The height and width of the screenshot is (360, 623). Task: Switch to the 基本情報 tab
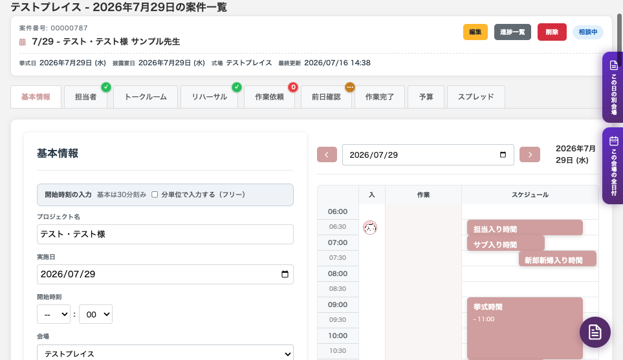pyautogui.click(x=36, y=97)
